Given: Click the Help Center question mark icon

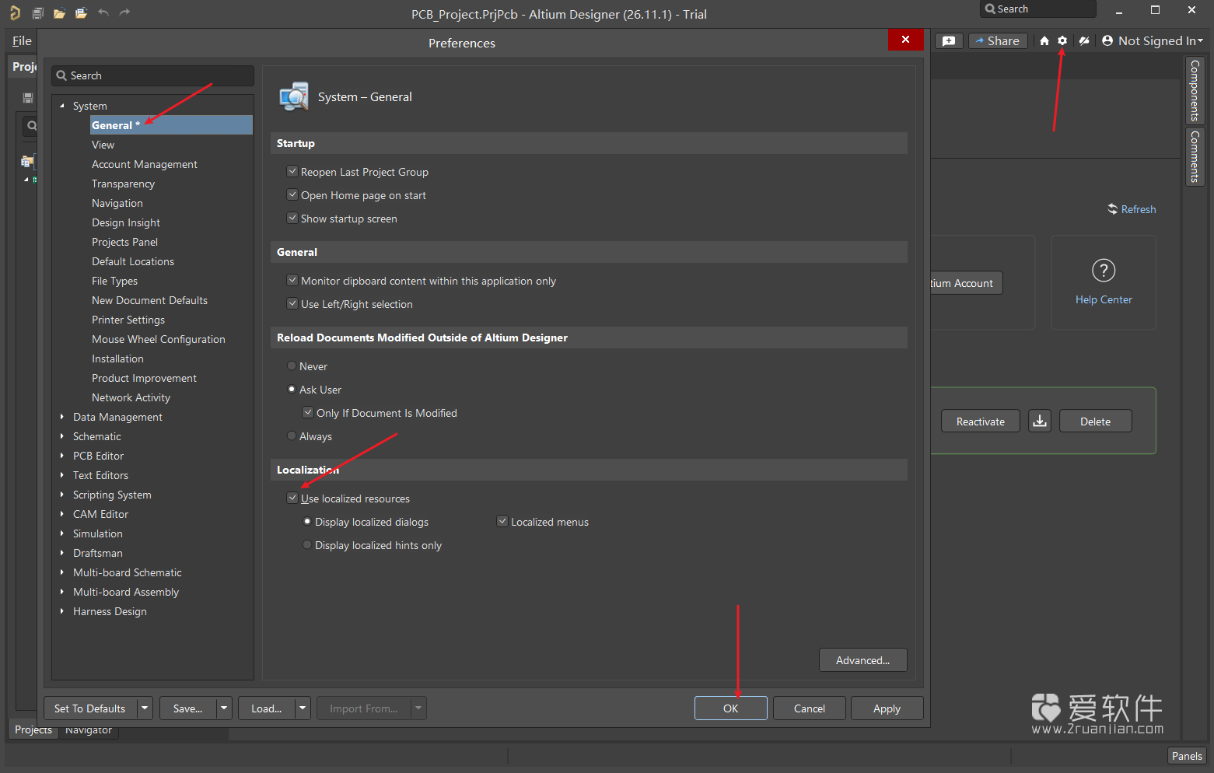Looking at the screenshot, I should [1104, 271].
